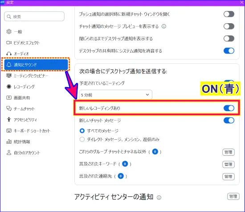245x212 pixels.
Task: Click heading 次の場合にデスクトップ通知を送信する
Action: [x=123, y=71]
